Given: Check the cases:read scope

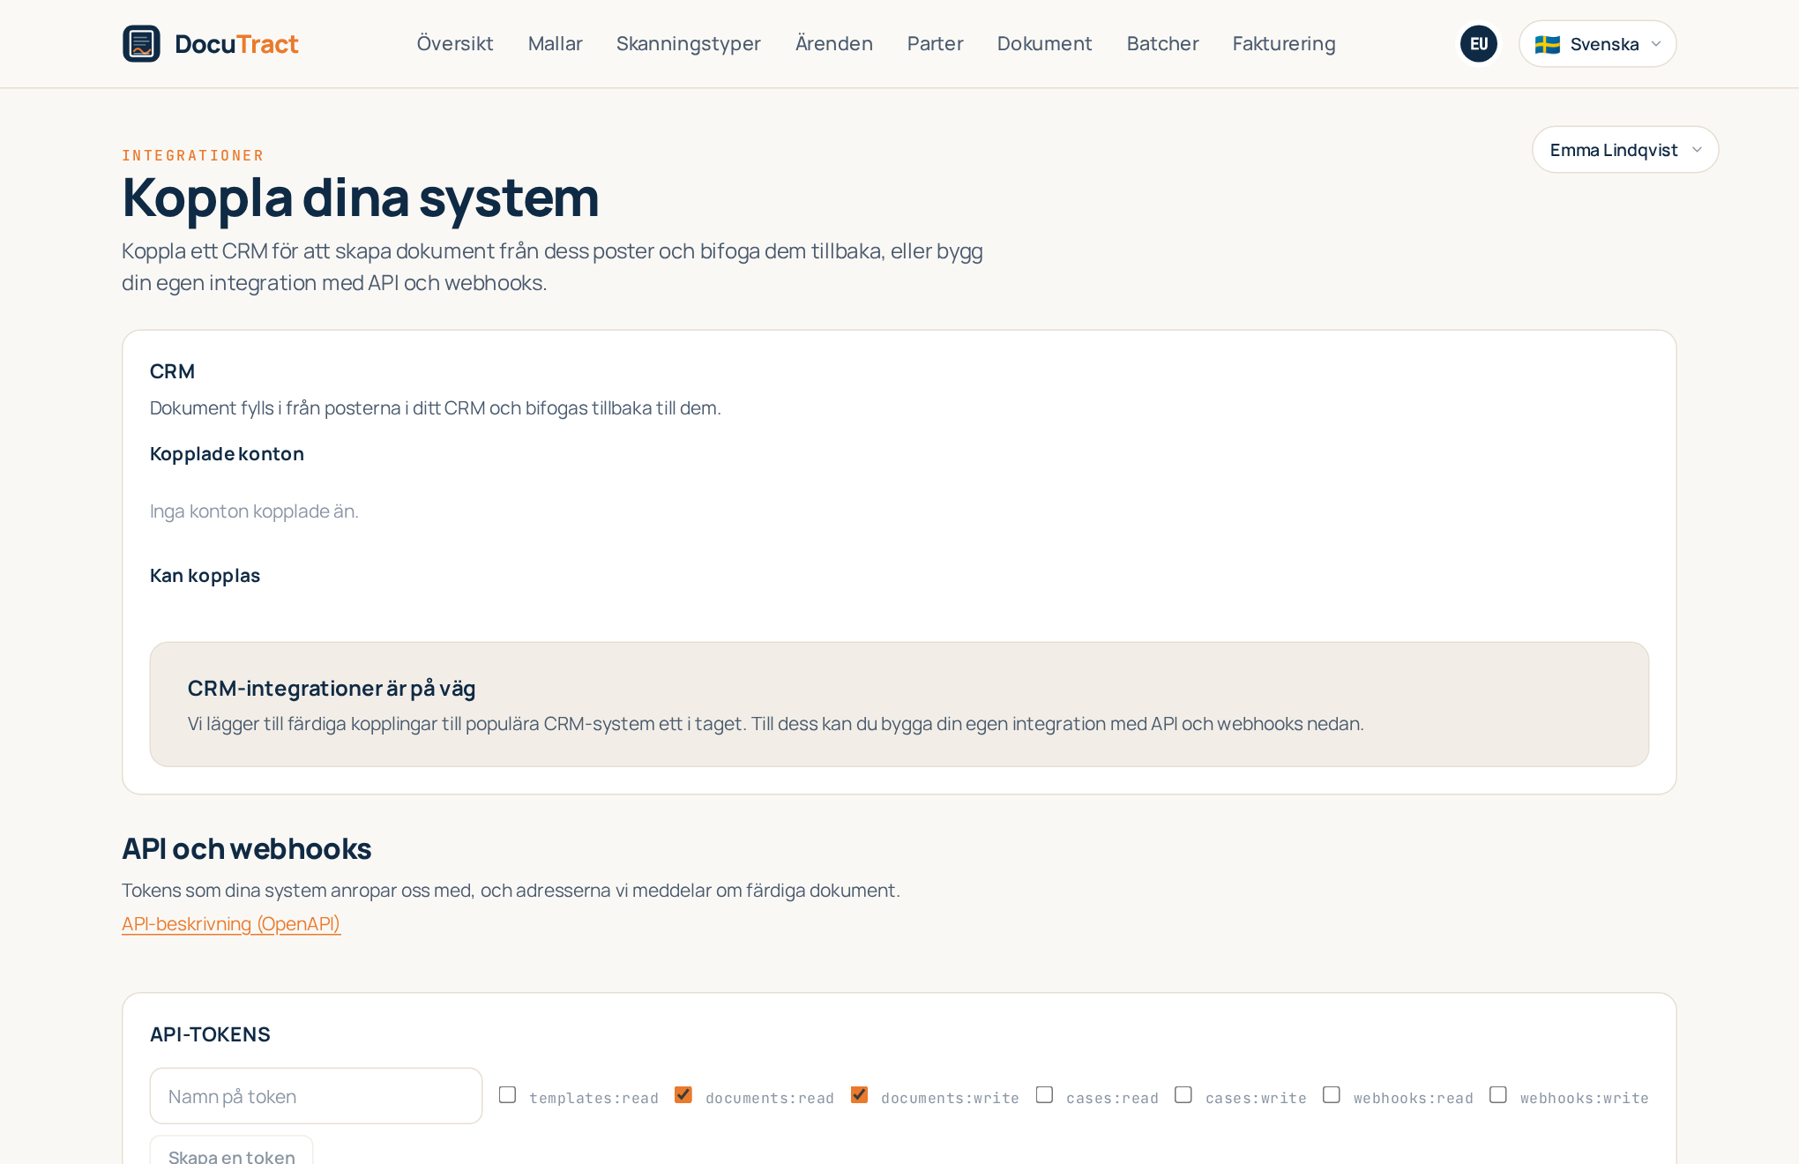Looking at the screenshot, I should pyautogui.click(x=1044, y=1094).
